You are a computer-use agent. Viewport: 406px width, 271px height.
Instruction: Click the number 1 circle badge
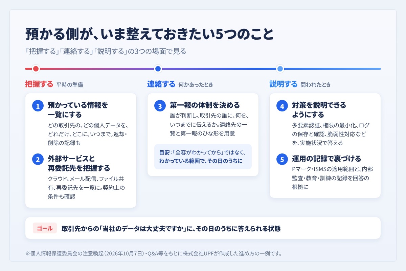pos(38,106)
